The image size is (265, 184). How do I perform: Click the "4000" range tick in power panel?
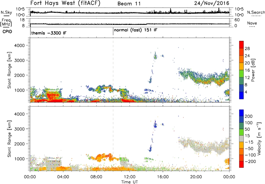tap(19, 46)
